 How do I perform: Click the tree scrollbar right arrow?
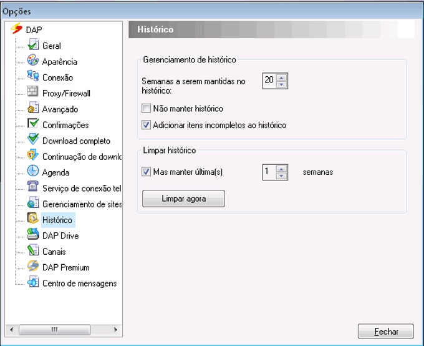[x=116, y=330]
